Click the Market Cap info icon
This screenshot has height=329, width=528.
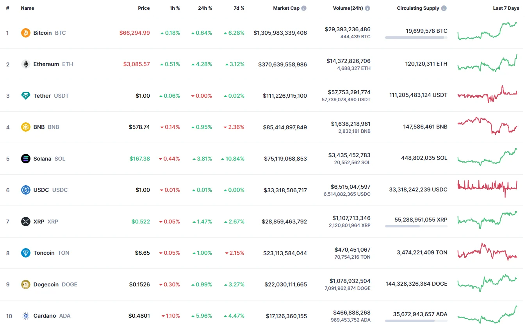304,8
